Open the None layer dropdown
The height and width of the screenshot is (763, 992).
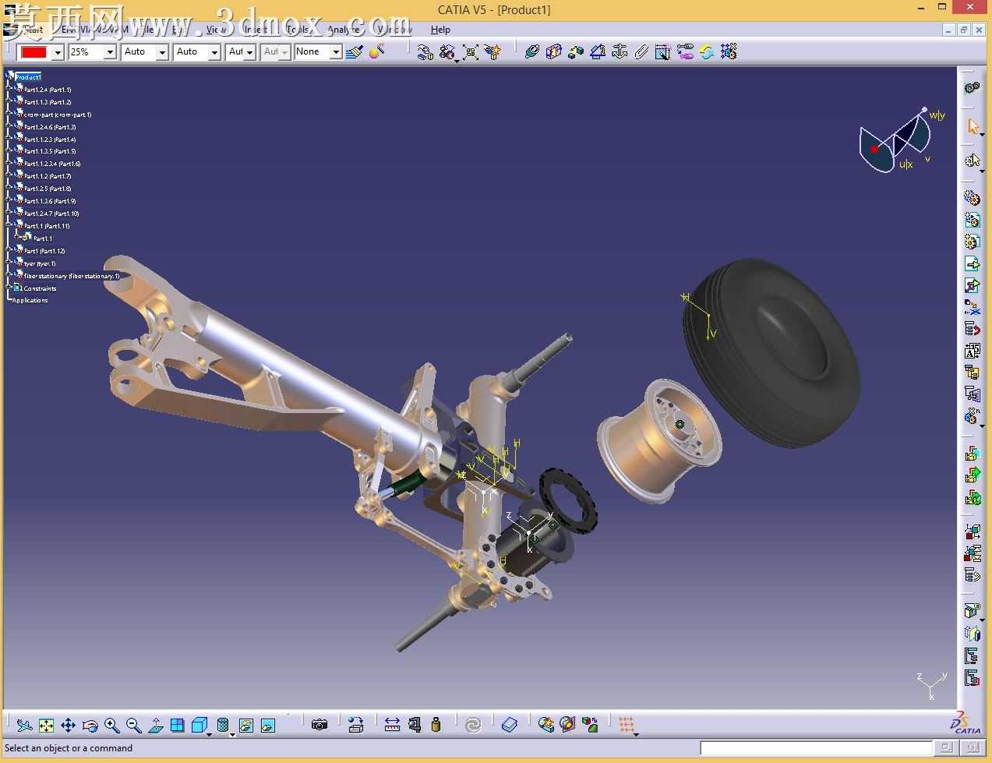[x=336, y=52]
